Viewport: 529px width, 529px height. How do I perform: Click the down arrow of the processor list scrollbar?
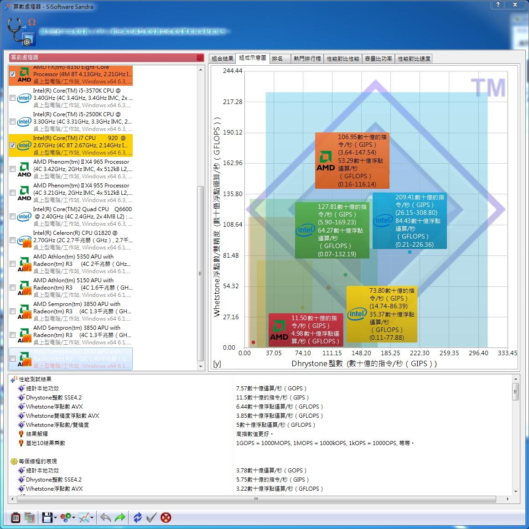click(201, 366)
